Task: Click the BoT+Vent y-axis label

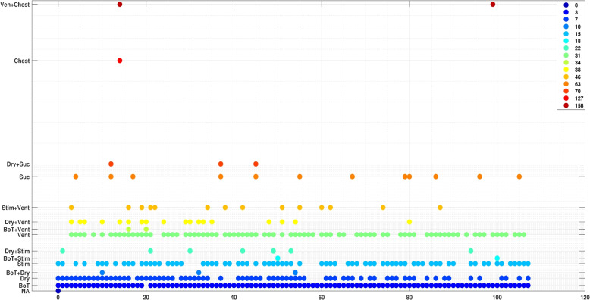Action: pos(16,229)
